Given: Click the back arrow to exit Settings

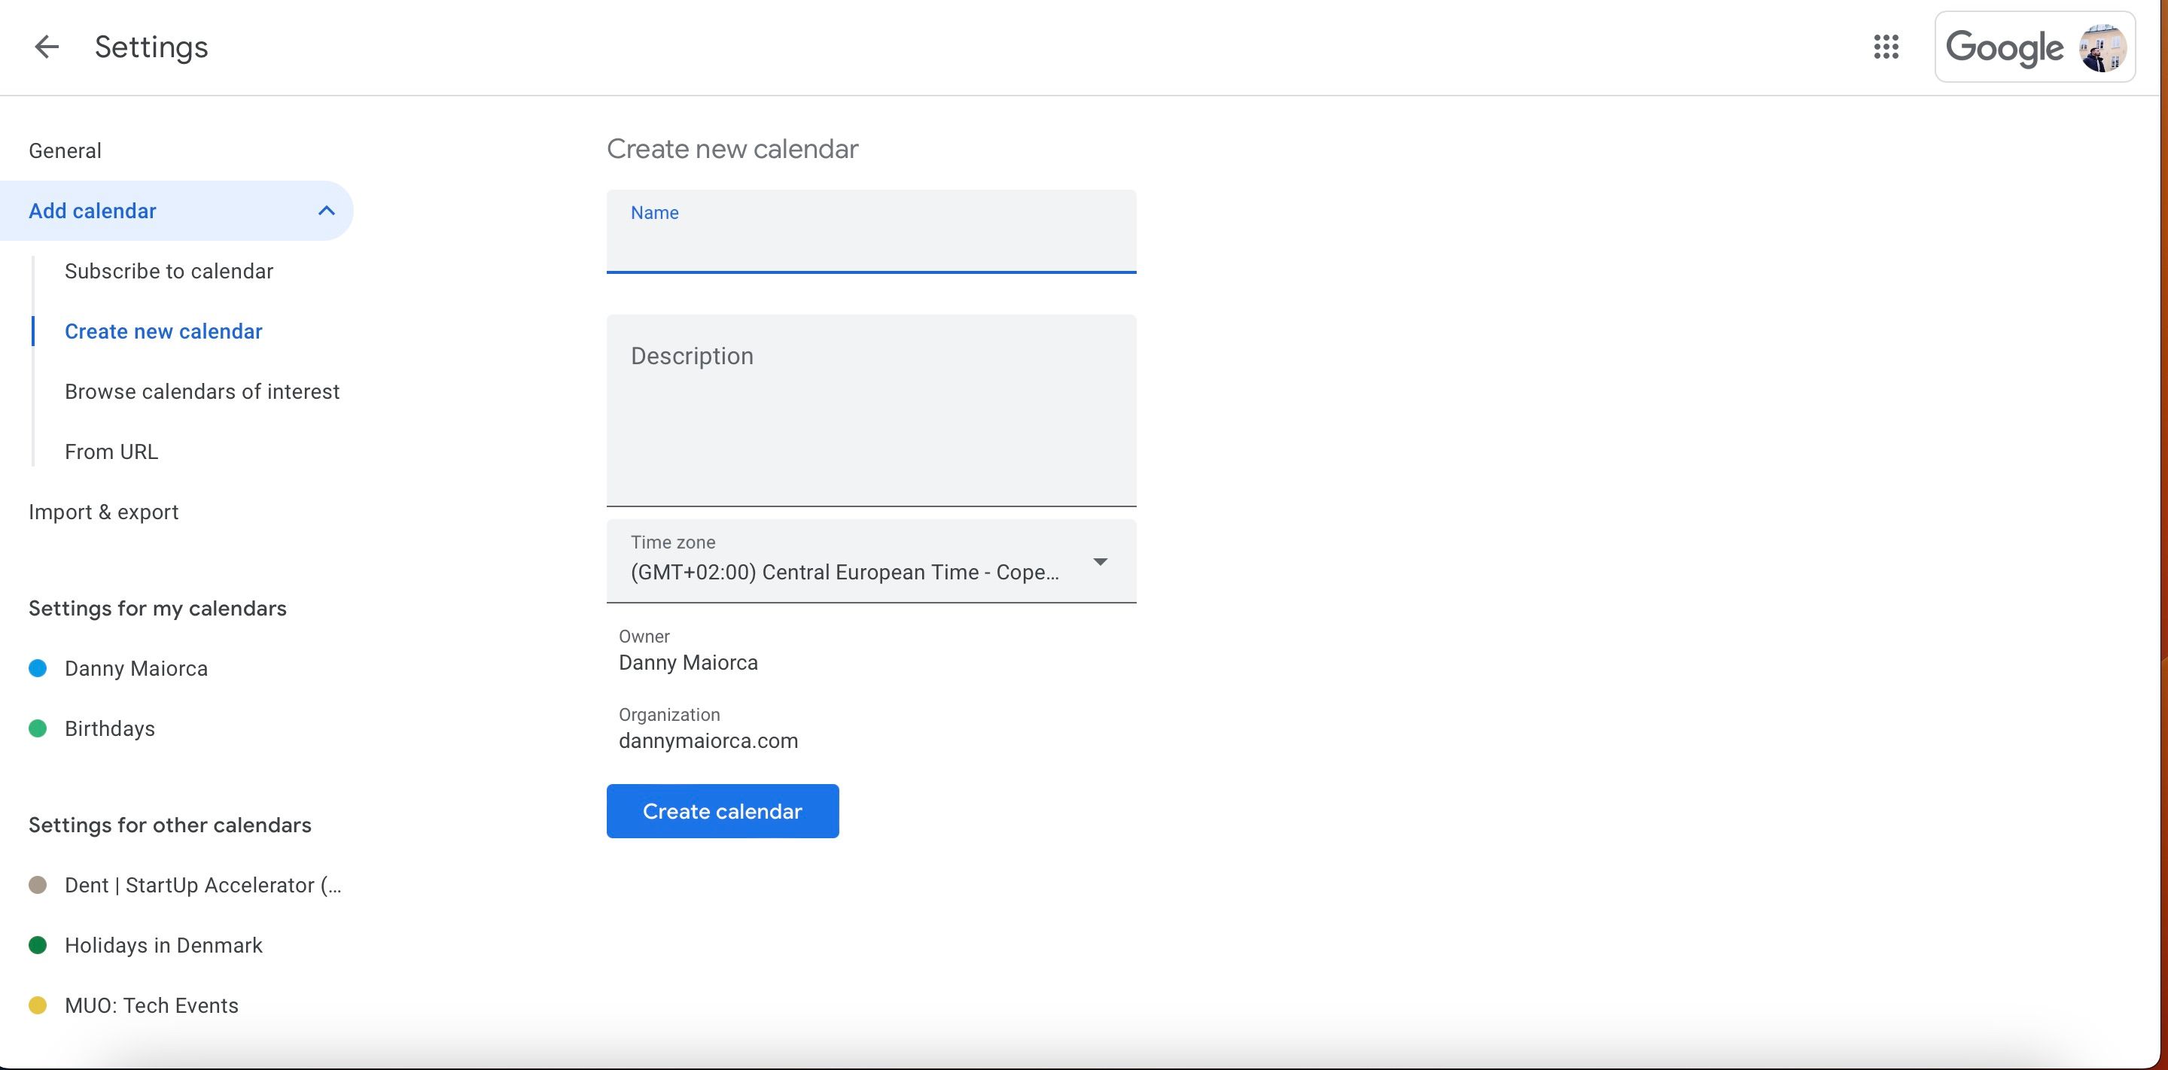Looking at the screenshot, I should tap(46, 47).
